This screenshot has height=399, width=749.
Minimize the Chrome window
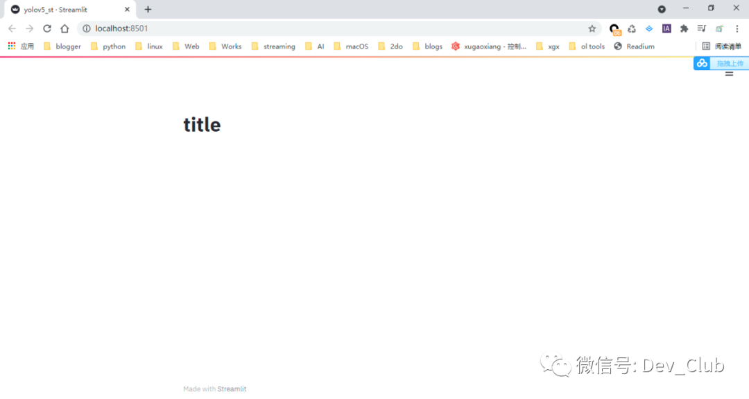tap(686, 8)
